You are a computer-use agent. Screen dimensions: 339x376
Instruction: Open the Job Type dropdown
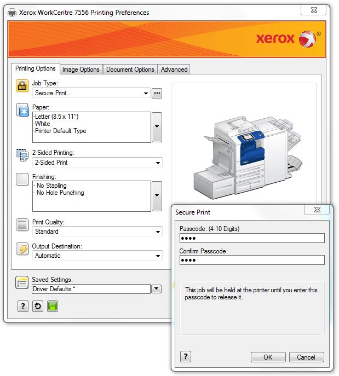click(x=146, y=94)
